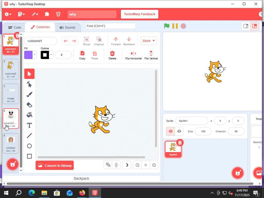This screenshot has width=264, height=198.
Task: Open the Outline color dropdown arrow
Action: click(51, 55)
